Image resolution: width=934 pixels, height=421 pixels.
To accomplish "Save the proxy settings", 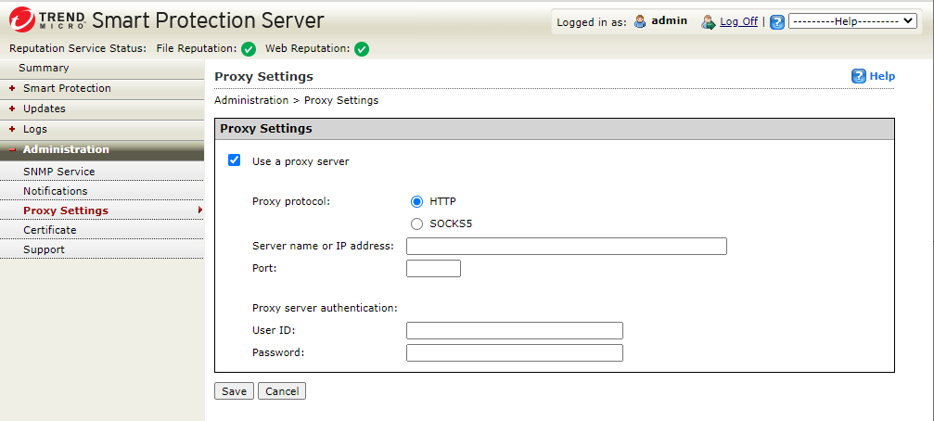I will tap(234, 391).
